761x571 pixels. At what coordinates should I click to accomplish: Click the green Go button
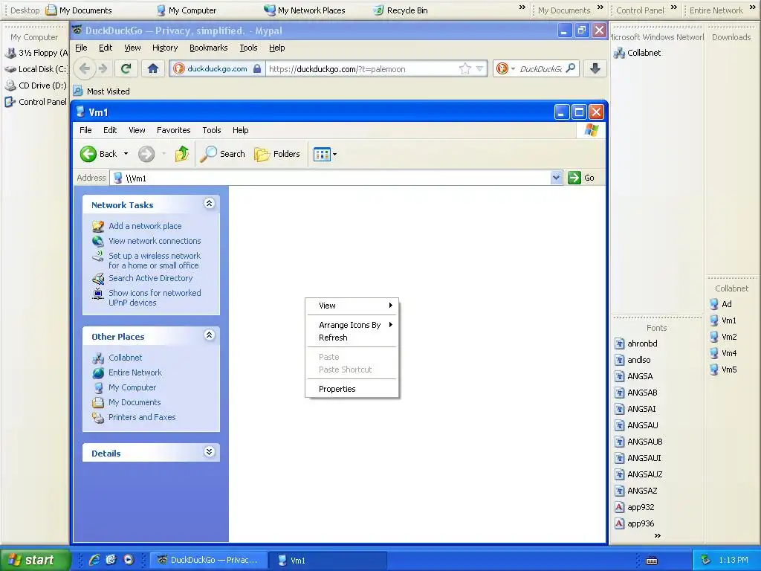point(581,178)
